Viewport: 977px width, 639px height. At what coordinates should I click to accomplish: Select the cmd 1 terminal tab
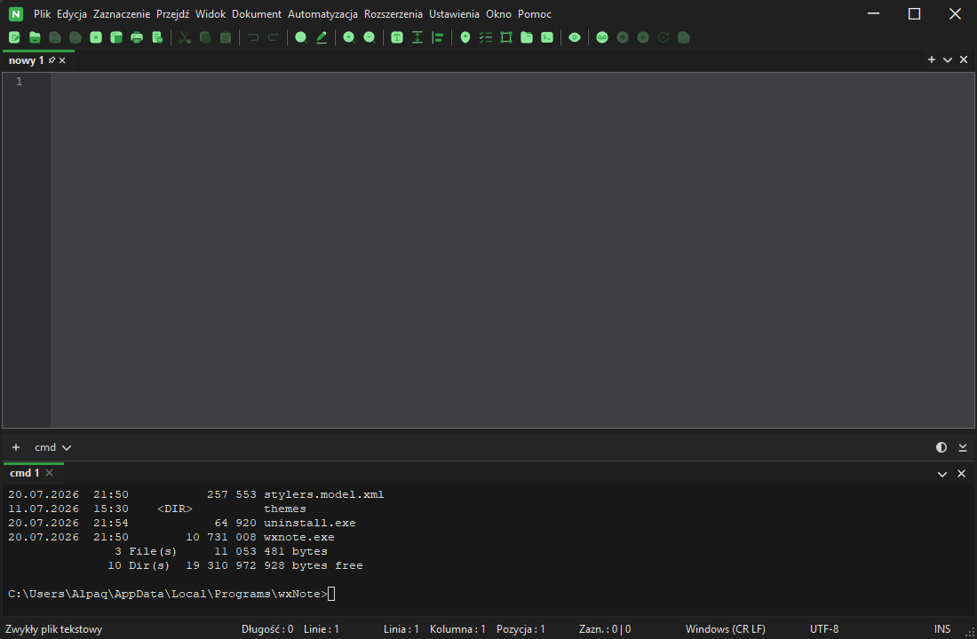click(24, 473)
